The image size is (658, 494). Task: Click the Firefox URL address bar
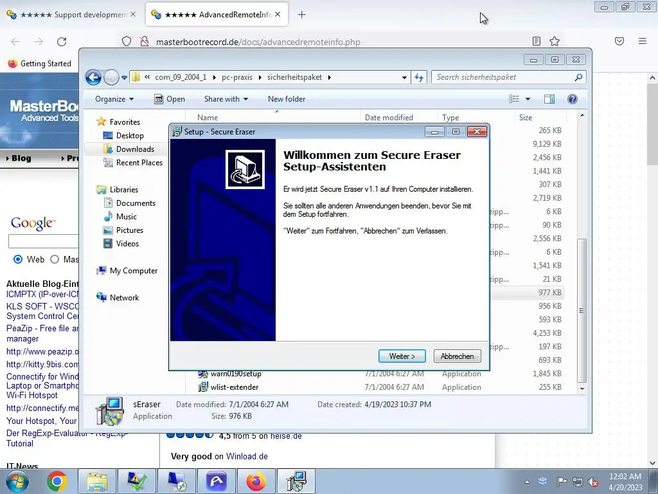[x=340, y=42]
